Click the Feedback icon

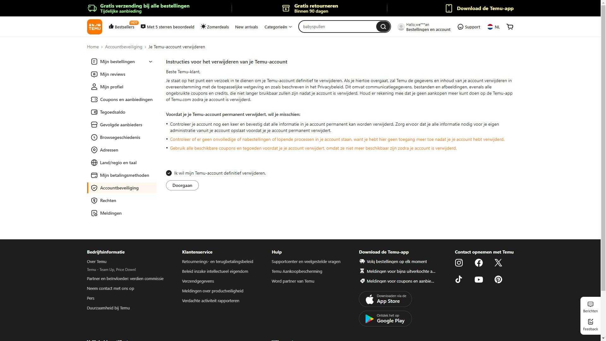(590, 322)
